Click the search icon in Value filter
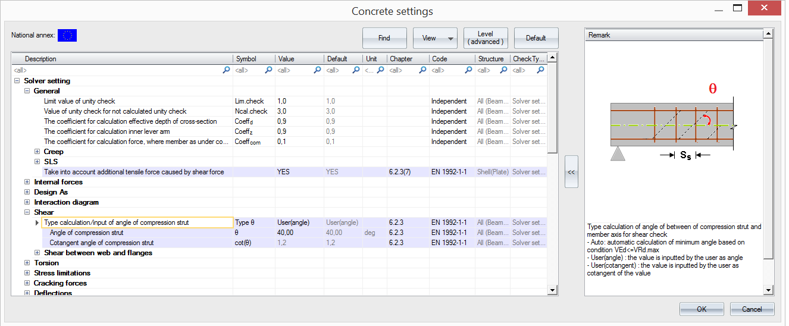Screen dimensions: 789x326 coord(317,70)
